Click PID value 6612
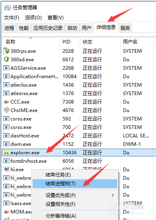 pyautogui.click(x=68, y=60)
